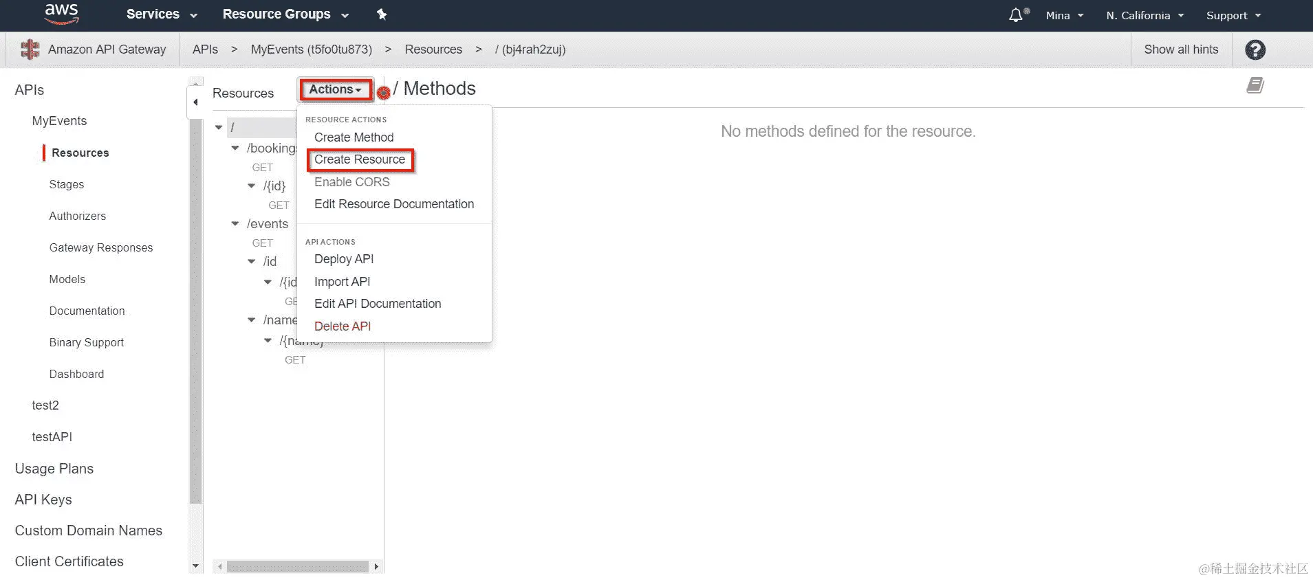Open the Mina account menu
This screenshot has height=580, width=1313.
pos(1064,15)
